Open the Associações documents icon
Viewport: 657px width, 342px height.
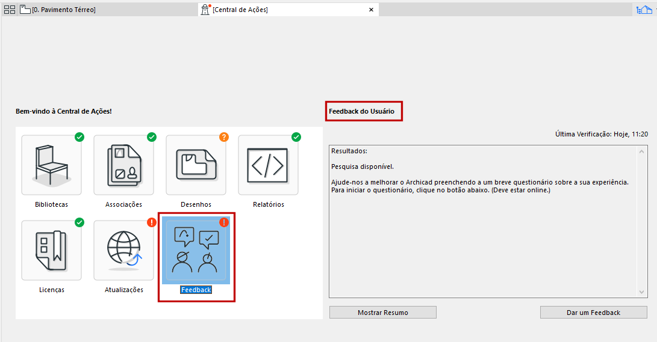pyautogui.click(x=123, y=165)
